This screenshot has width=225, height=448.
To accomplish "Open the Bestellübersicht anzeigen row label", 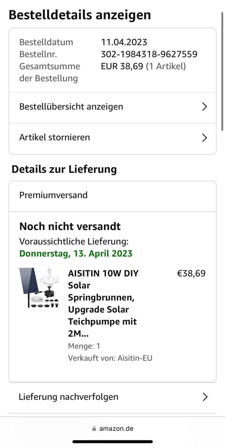I will (x=71, y=106).
